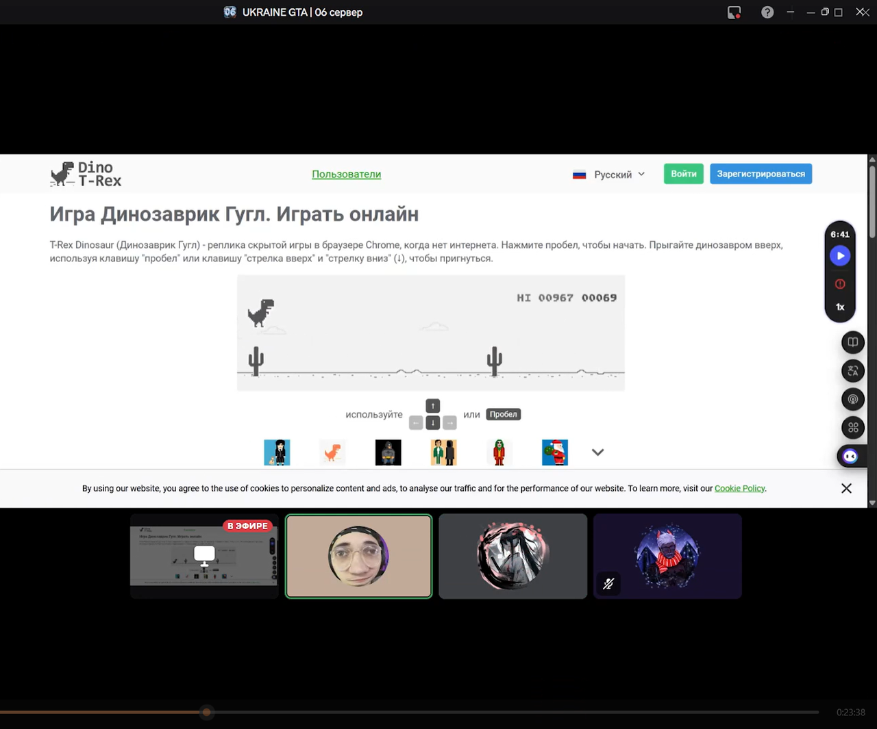Click the down arrow key icon

(433, 423)
